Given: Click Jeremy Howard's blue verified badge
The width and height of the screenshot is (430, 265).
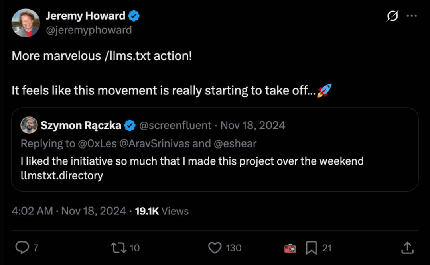Looking at the screenshot, I should click(x=134, y=16).
